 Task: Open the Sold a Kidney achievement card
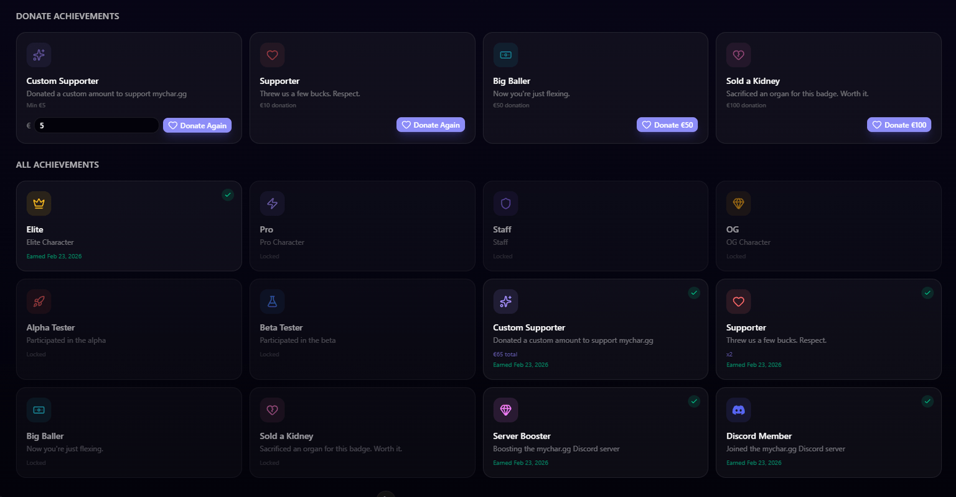pyautogui.click(x=362, y=432)
